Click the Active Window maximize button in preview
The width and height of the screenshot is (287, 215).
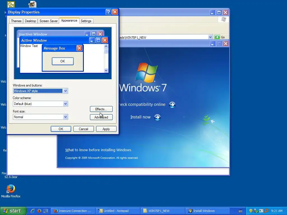tap(98, 40)
